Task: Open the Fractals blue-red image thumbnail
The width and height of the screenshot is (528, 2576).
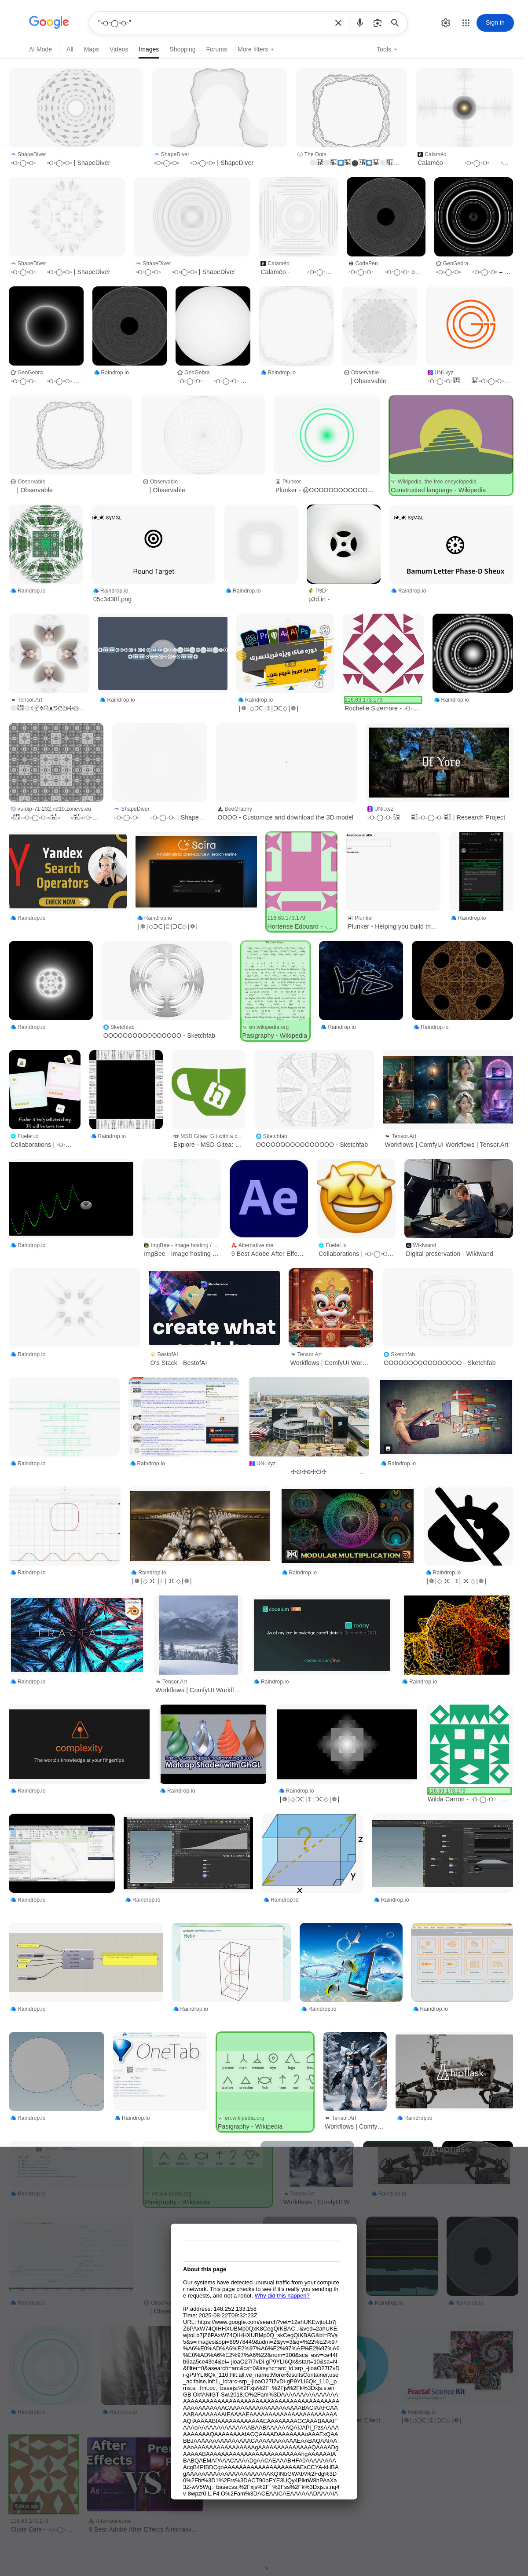Action: [78, 1635]
